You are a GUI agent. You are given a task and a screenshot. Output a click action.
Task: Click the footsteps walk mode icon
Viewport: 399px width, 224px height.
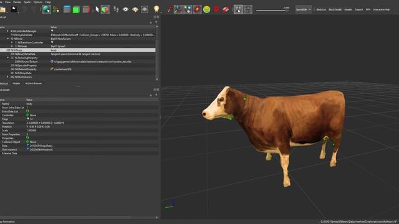click(116, 10)
